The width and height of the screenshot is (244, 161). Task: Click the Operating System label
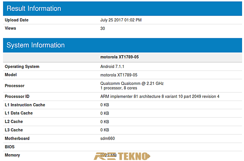22,66
